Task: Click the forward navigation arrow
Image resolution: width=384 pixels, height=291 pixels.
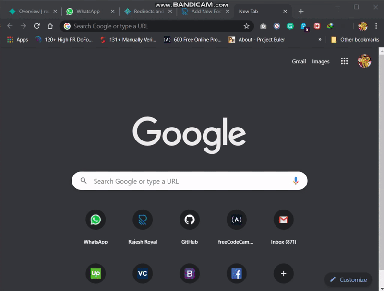Action: coord(23,26)
